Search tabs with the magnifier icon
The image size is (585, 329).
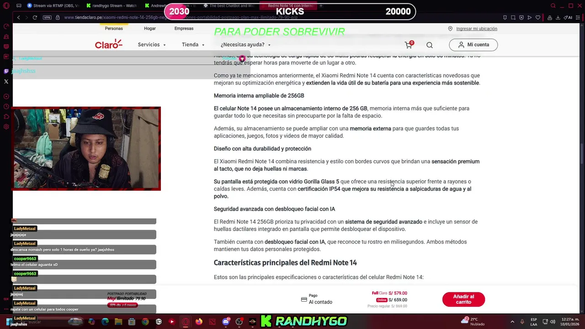553,6
